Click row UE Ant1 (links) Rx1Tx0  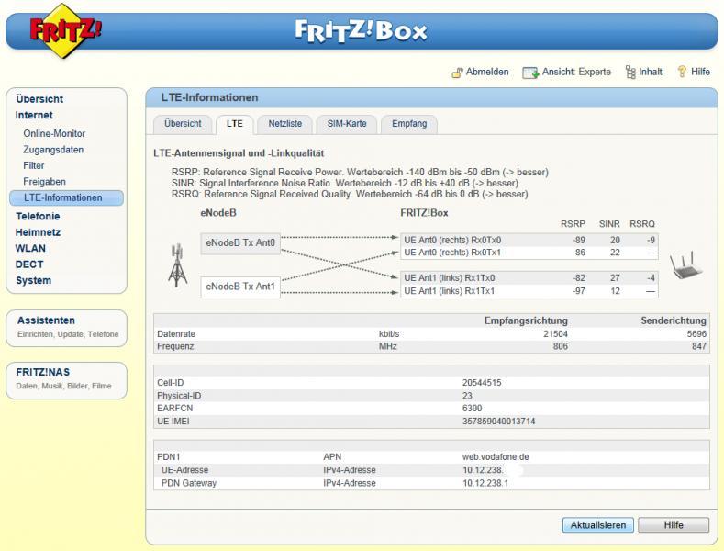click(529, 278)
